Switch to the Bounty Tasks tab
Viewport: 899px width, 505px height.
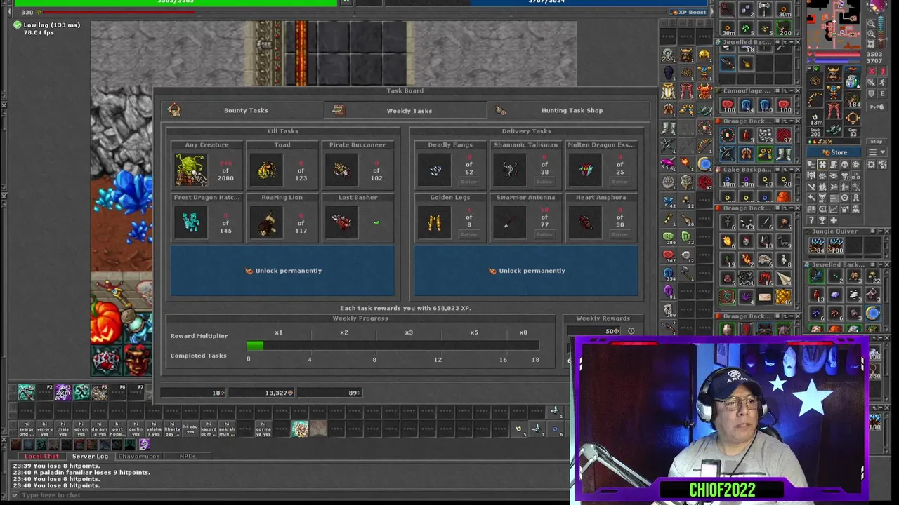click(242, 110)
